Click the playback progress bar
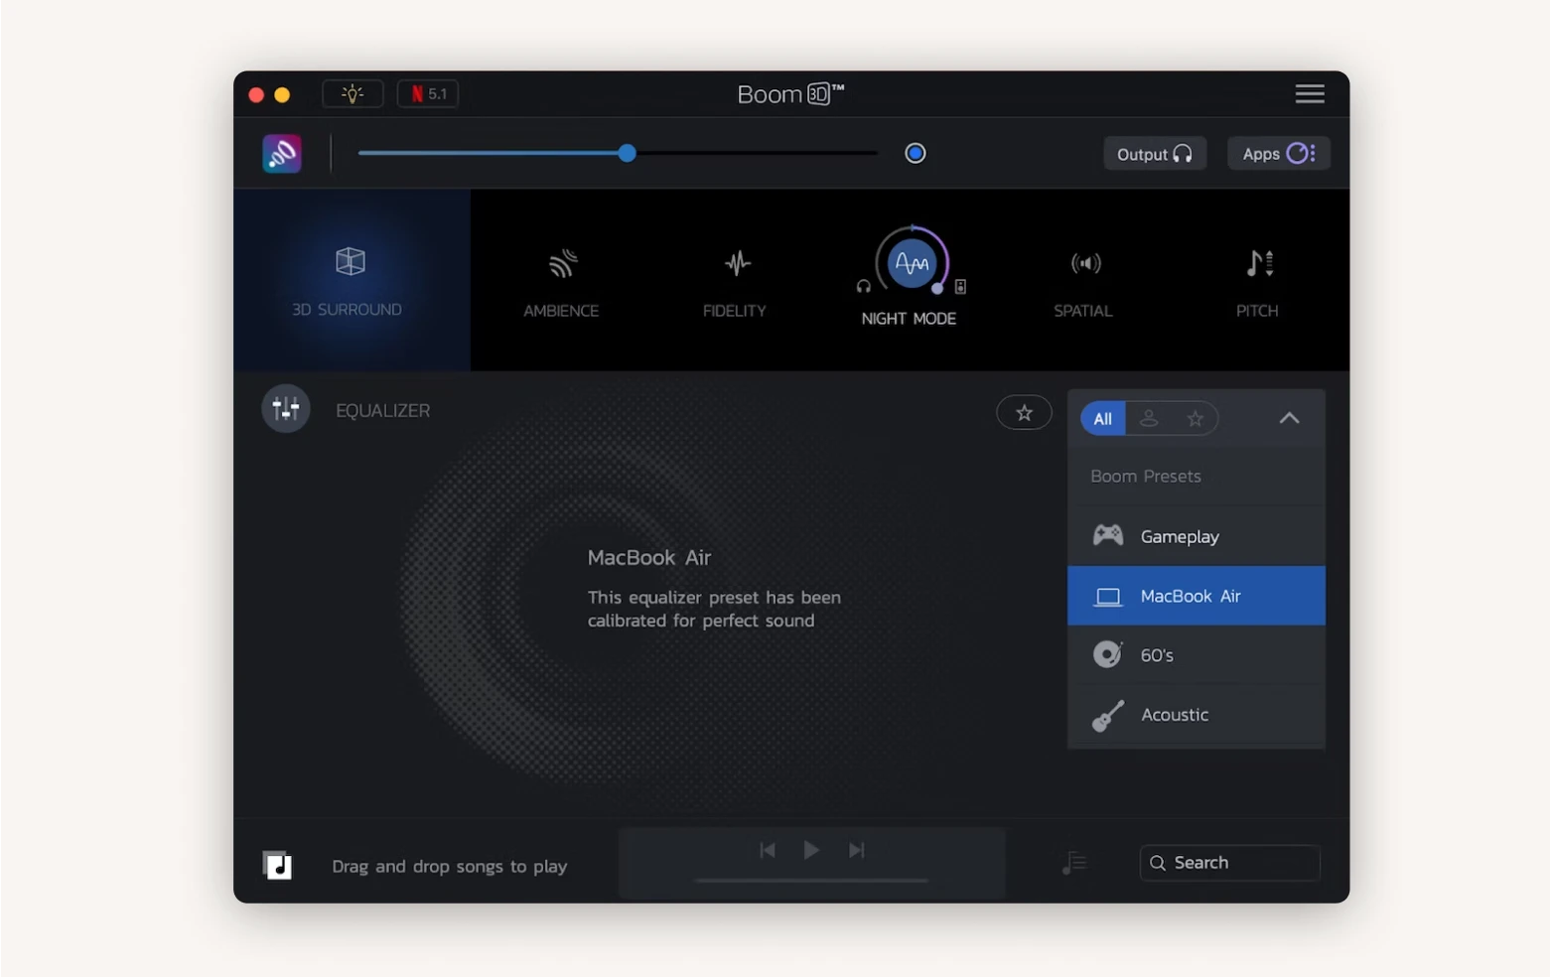The height and width of the screenshot is (977, 1550). click(811, 880)
